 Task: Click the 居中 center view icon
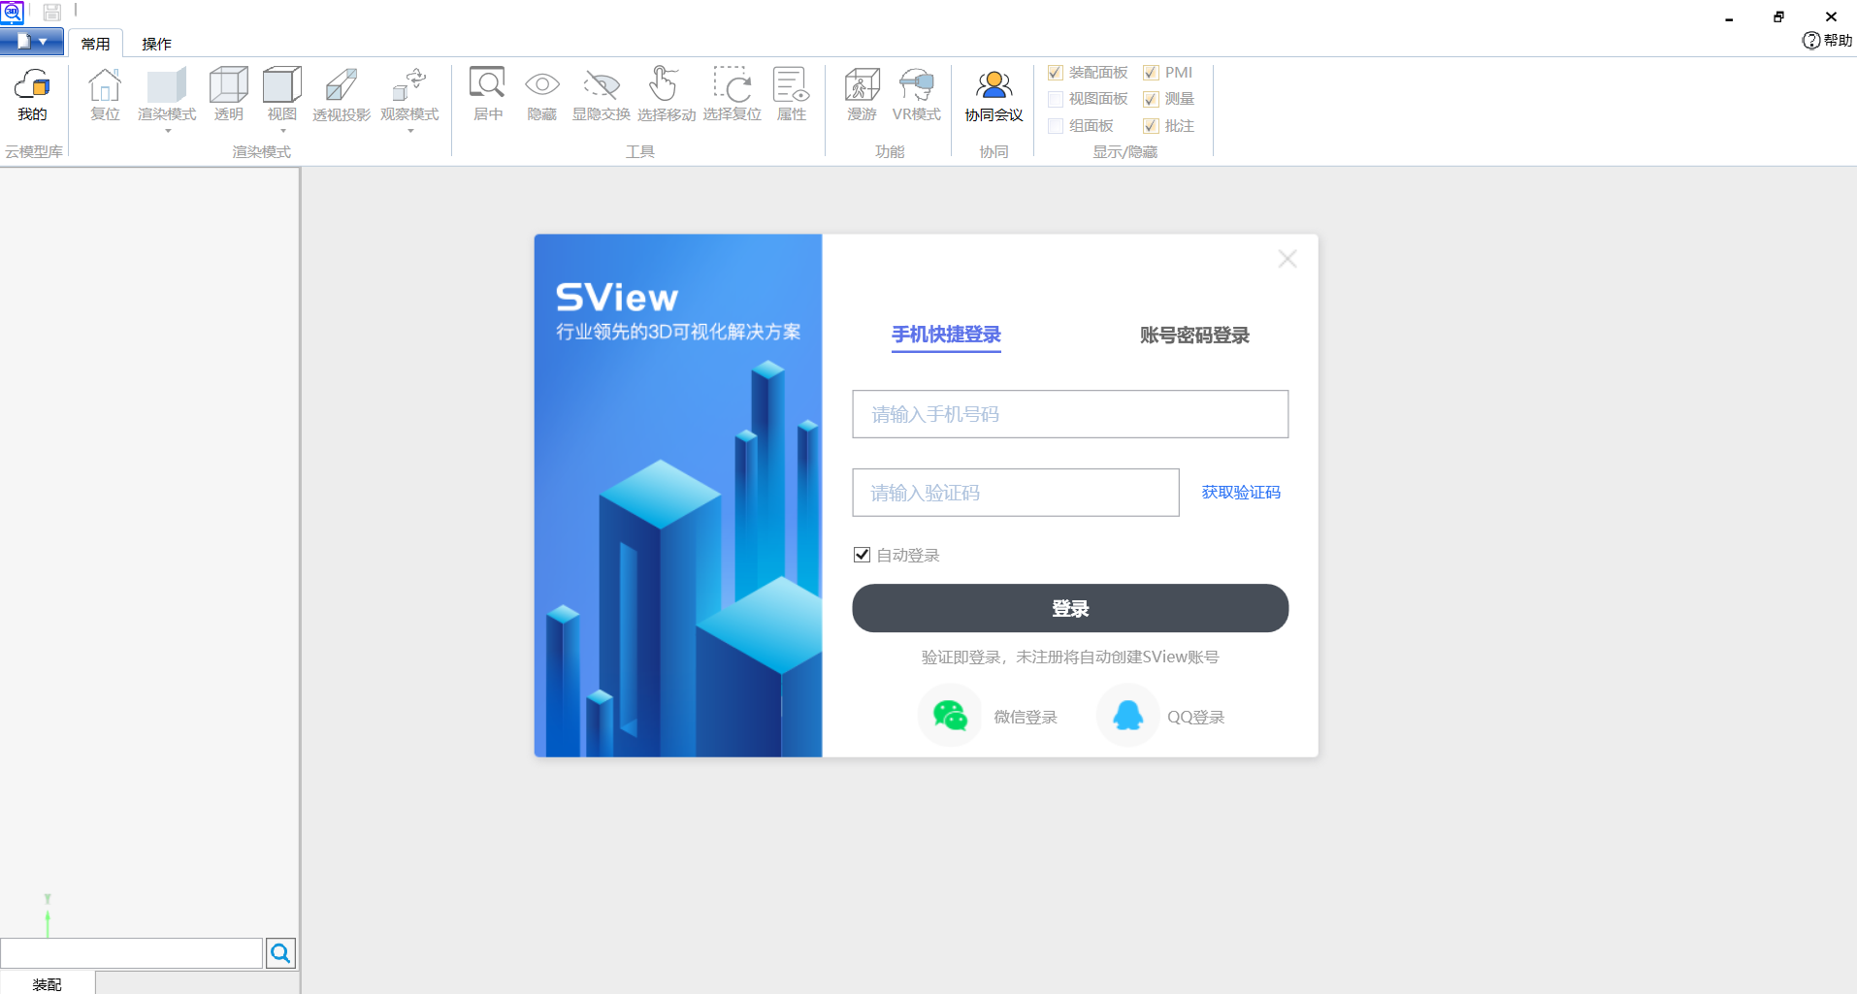point(487,84)
